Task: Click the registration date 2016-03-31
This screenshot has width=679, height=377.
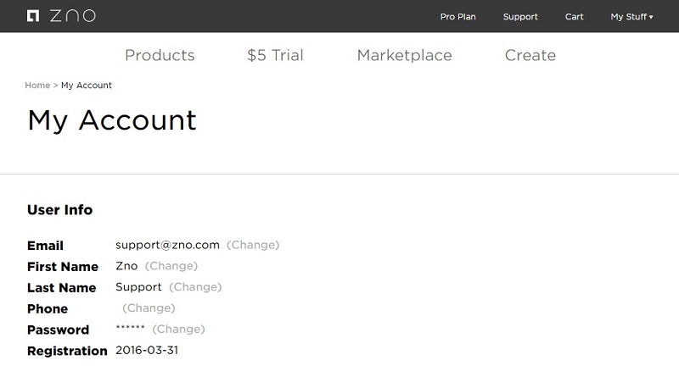Action: [147, 350]
